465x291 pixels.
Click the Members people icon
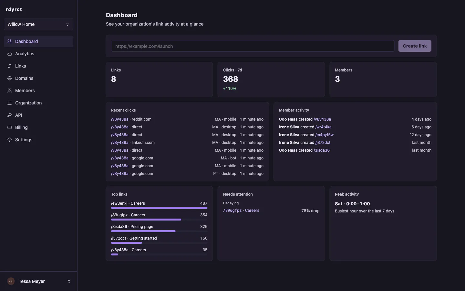click(9, 91)
